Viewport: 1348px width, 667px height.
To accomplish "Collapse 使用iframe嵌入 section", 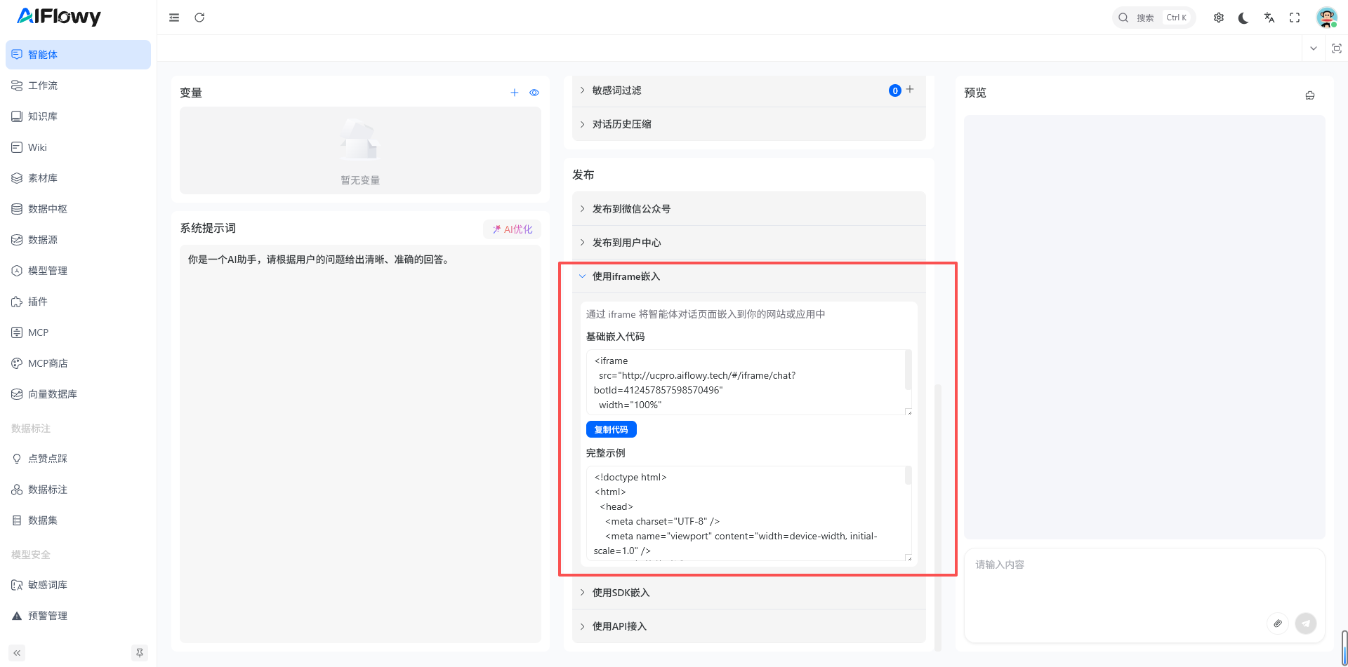I will click(x=749, y=276).
